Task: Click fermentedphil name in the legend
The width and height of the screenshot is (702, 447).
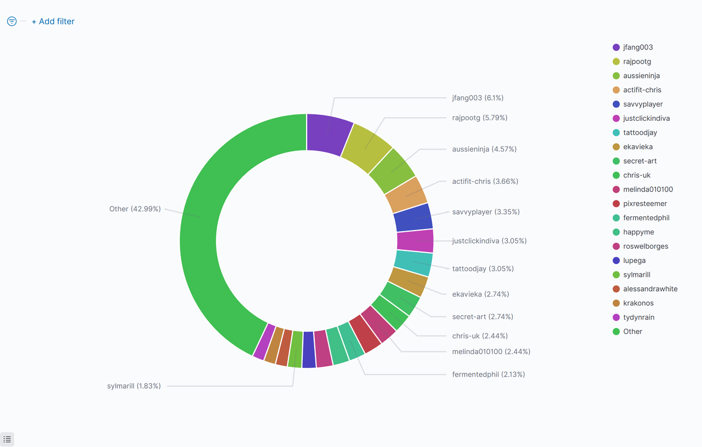Action: [x=646, y=218]
